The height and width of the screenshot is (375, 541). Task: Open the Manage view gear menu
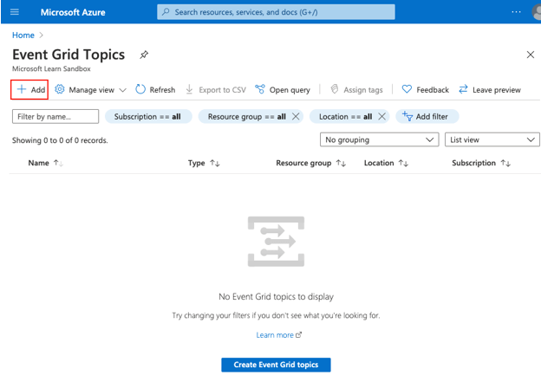pos(91,90)
